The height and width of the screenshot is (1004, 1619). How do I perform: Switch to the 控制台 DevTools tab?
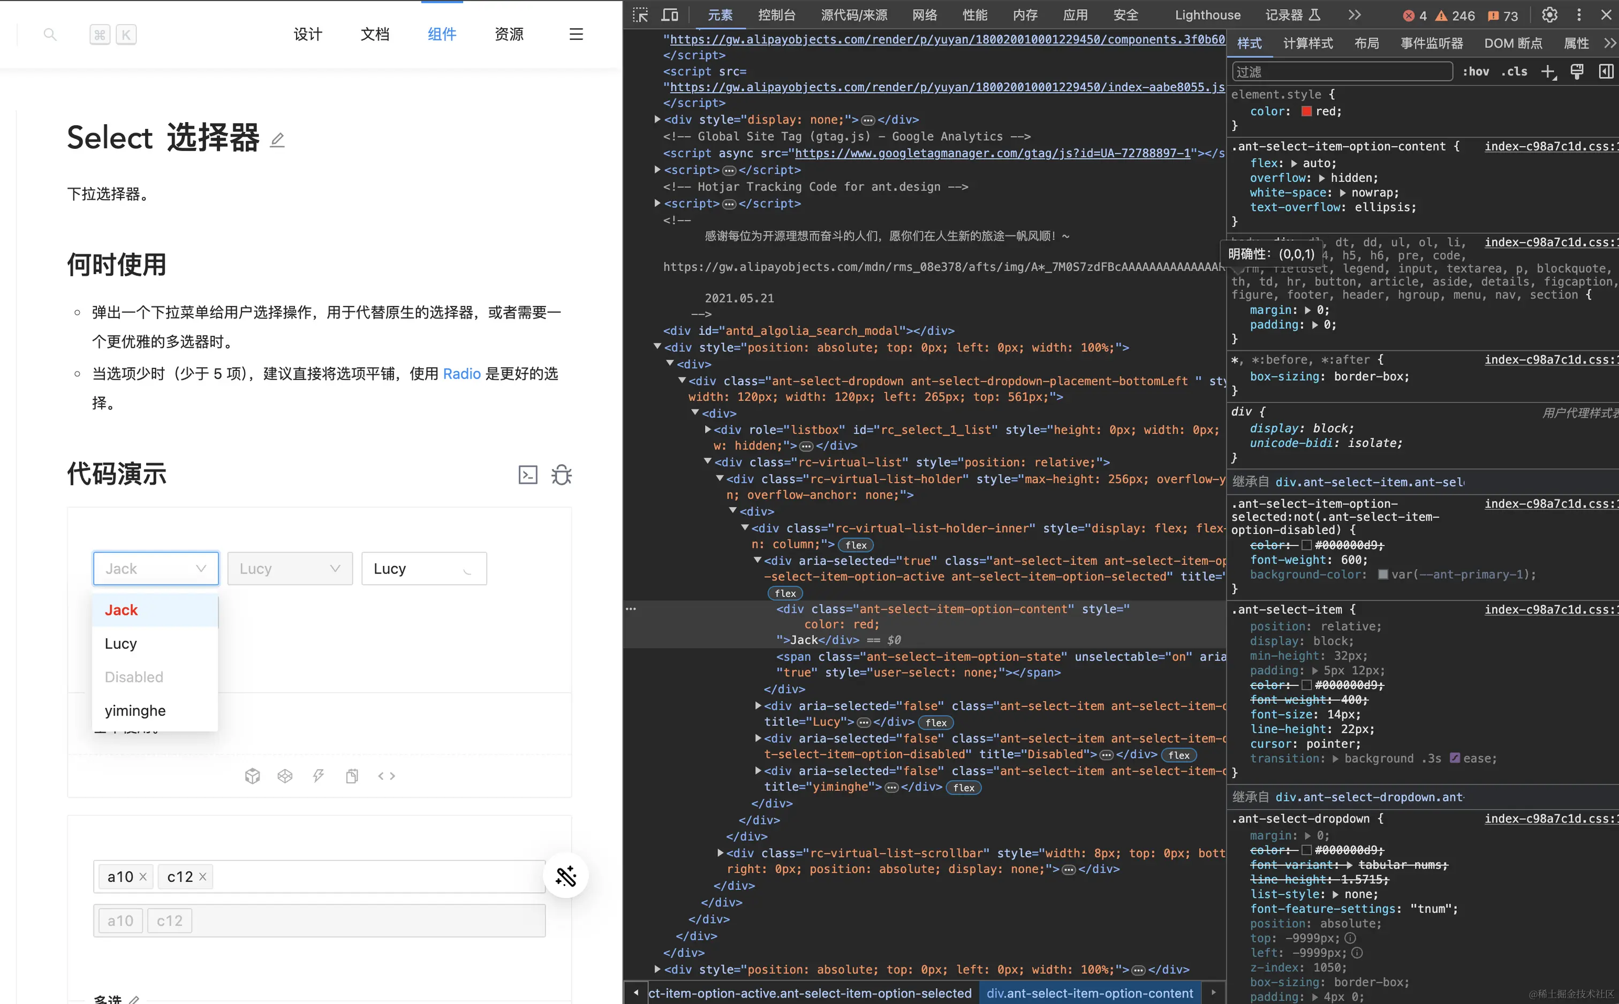[x=777, y=14]
